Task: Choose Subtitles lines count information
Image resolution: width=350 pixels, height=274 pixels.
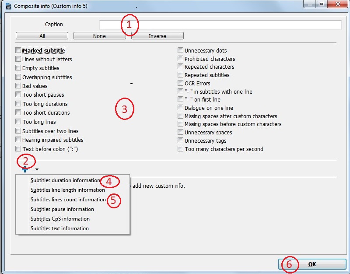Action: (68, 200)
